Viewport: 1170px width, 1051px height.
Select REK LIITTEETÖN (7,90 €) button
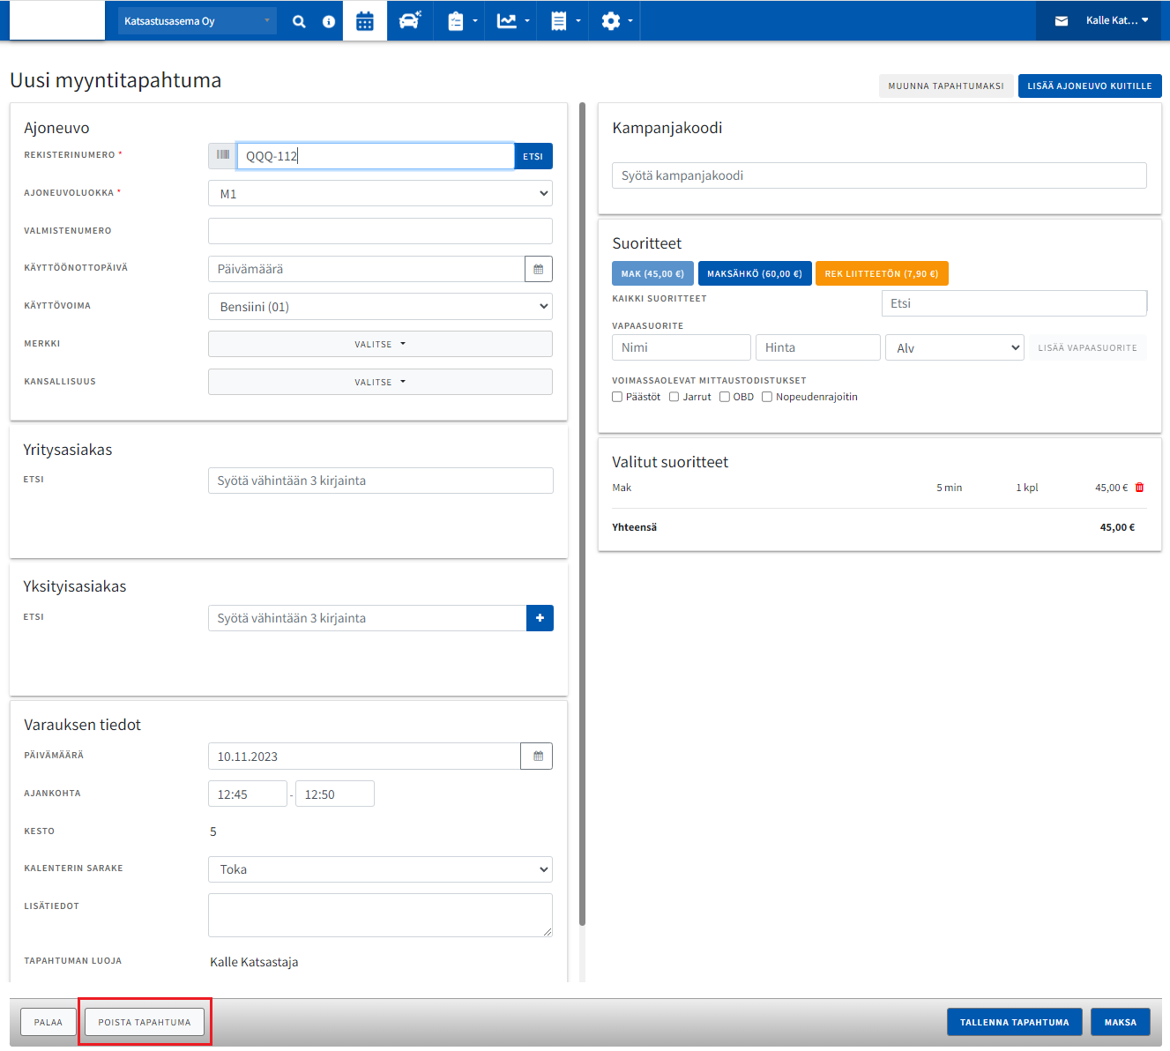pos(882,273)
